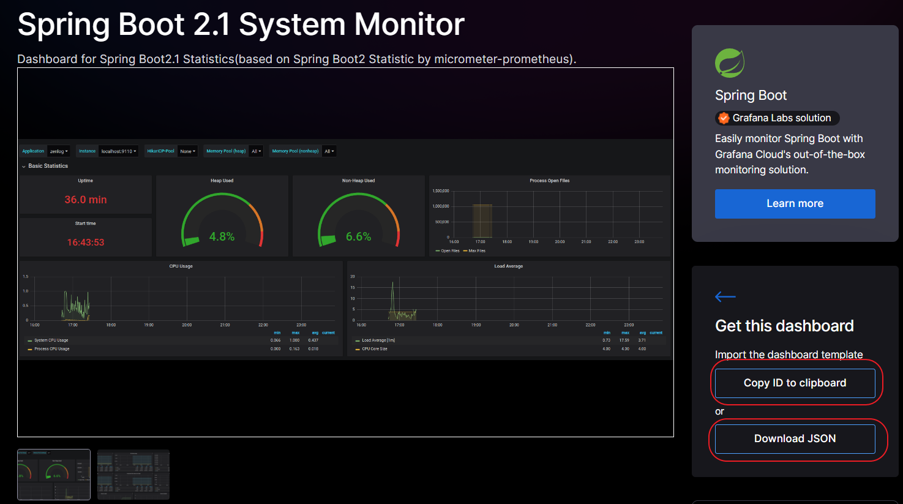Click the Grafana Labs solution label
This screenshot has width=903, height=504.
(782, 118)
